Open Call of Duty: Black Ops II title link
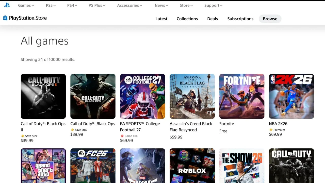Screen dimensions: 325x183 pyautogui.click(x=43, y=127)
